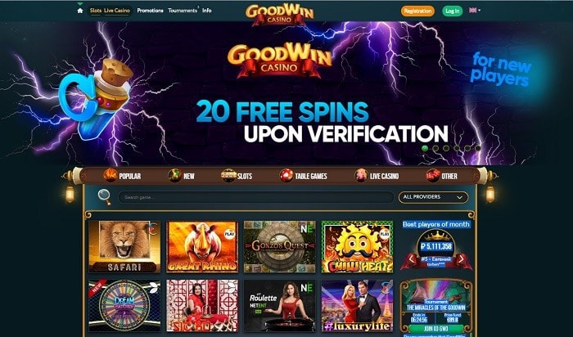Viewport: 573px width, 337px height.
Task: Launch the Gonzo's Quest game thumbnail
Action: pyautogui.click(x=280, y=246)
